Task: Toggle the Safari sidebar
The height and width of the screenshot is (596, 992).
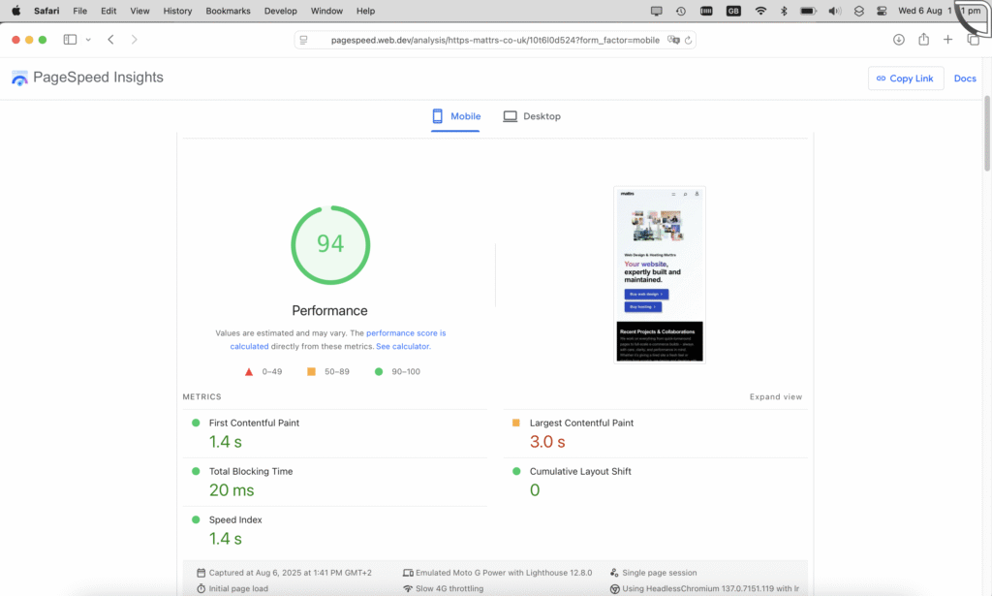Action: point(70,39)
